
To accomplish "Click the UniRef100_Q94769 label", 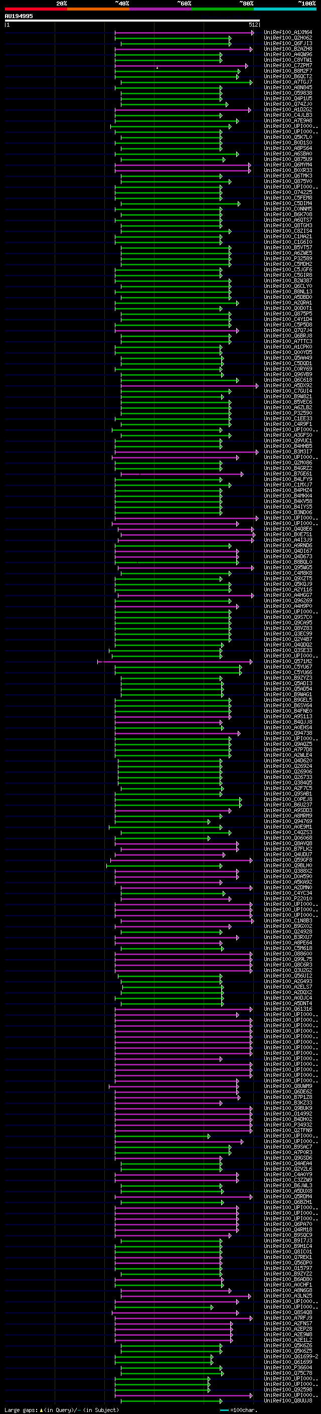I will [288, 821].
